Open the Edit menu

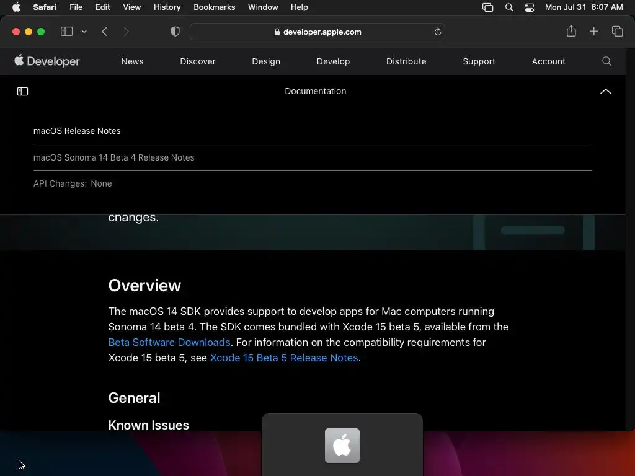pyautogui.click(x=102, y=7)
